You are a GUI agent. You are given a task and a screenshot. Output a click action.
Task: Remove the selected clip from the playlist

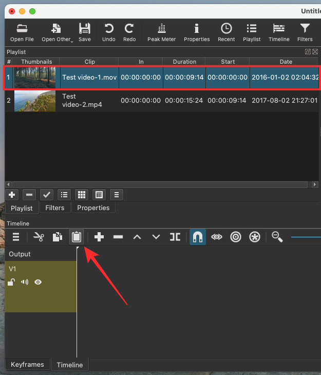tap(29, 195)
